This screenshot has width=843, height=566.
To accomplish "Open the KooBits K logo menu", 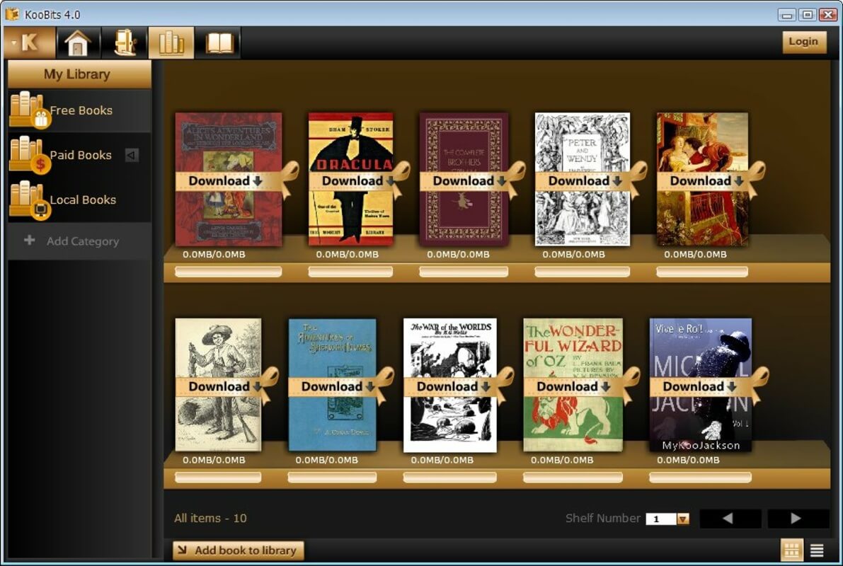I will (x=29, y=42).
